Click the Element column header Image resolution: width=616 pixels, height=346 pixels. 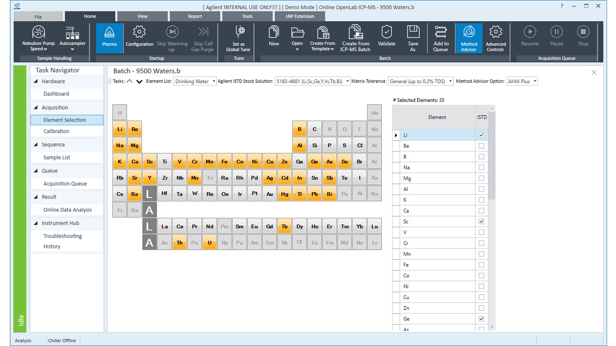click(437, 117)
